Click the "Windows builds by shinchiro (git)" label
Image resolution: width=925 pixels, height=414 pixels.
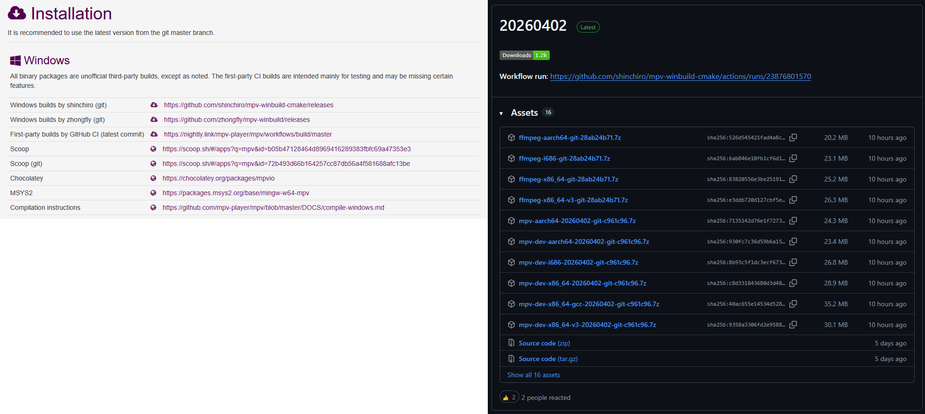coord(59,105)
